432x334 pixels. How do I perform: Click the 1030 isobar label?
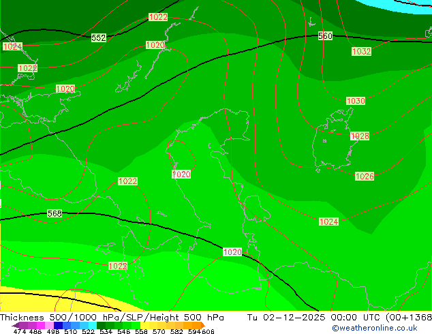coord(356,101)
